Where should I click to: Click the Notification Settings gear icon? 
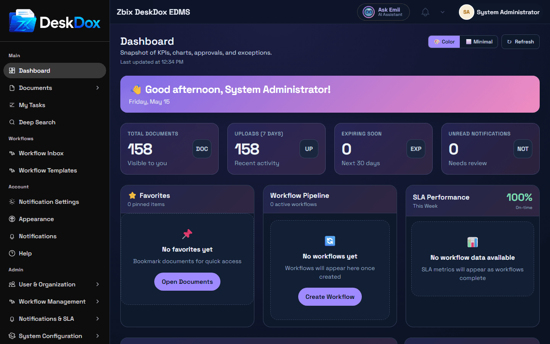pyautogui.click(x=12, y=202)
